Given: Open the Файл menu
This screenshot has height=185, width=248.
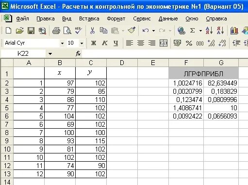Looking at the screenshot, I should [22, 18].
